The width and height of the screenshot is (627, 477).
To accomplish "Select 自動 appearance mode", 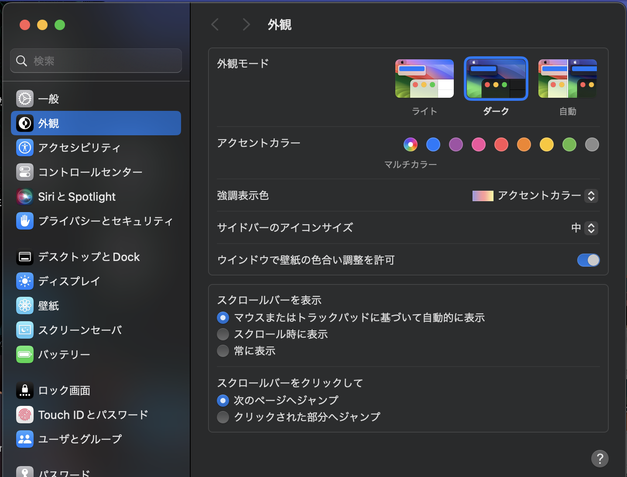I will tap(567, 79).
